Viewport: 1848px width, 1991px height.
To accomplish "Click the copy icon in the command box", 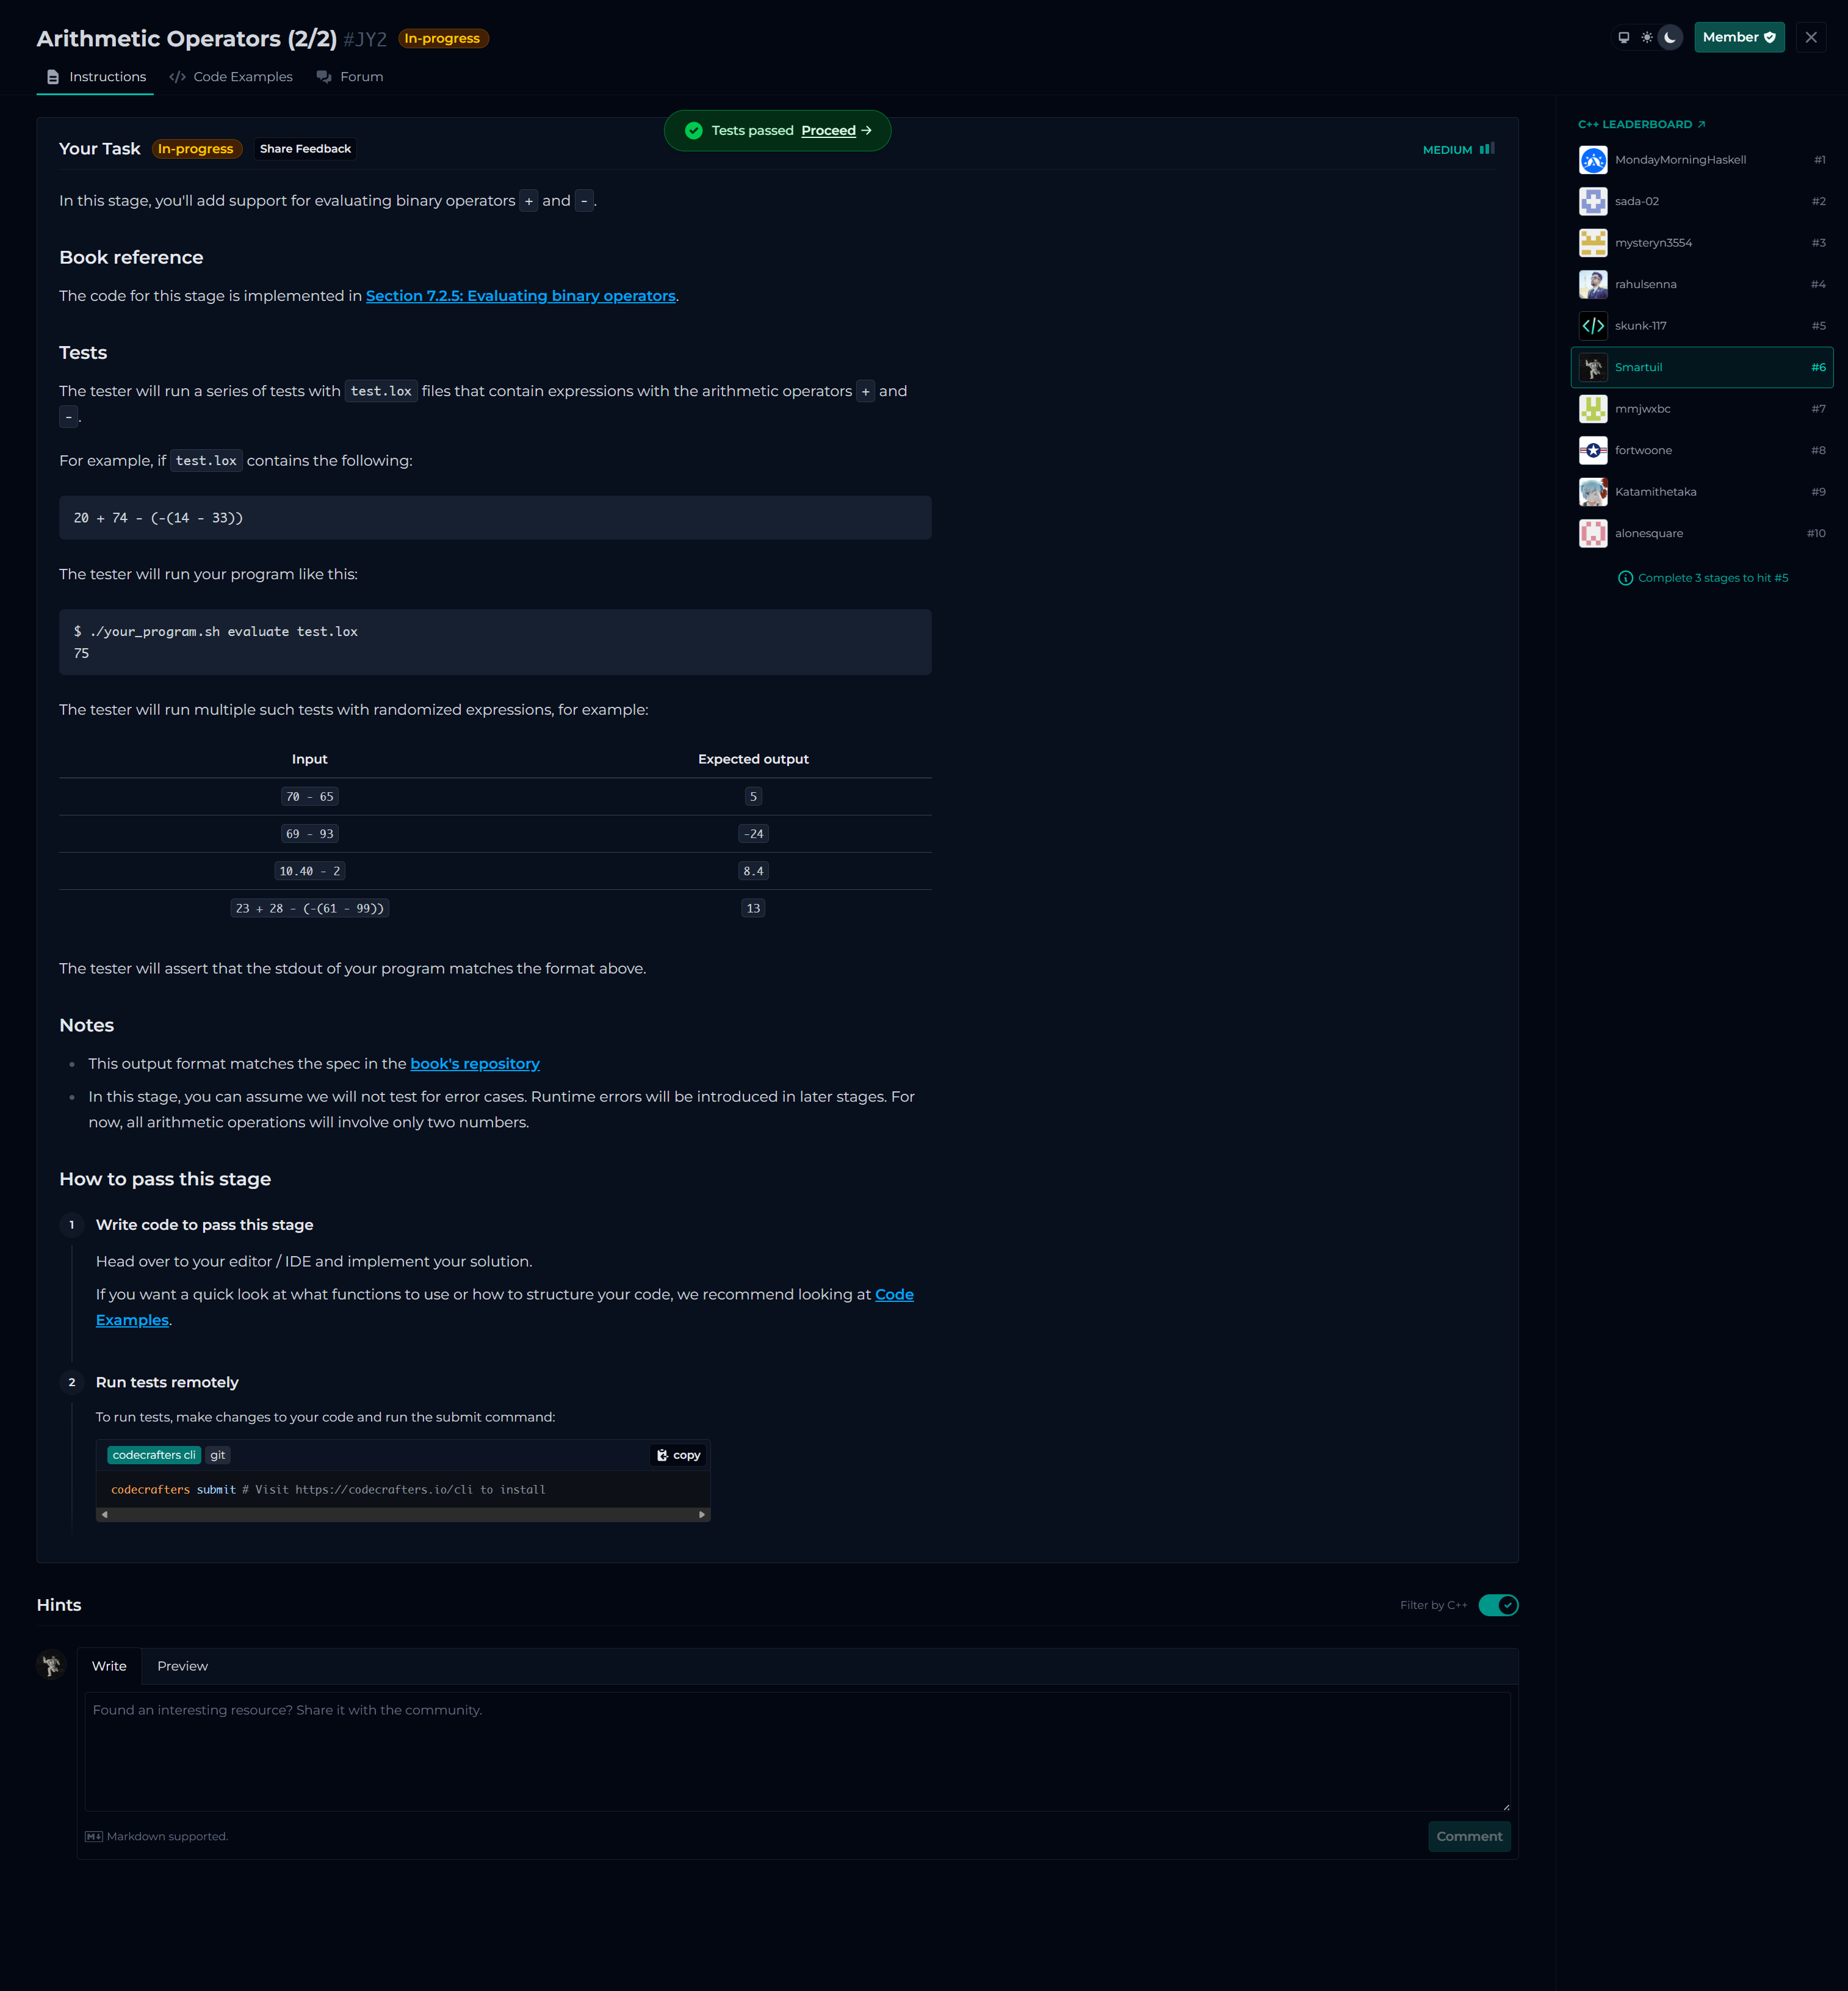I will pyautogui.click(x=663, y=1455).
